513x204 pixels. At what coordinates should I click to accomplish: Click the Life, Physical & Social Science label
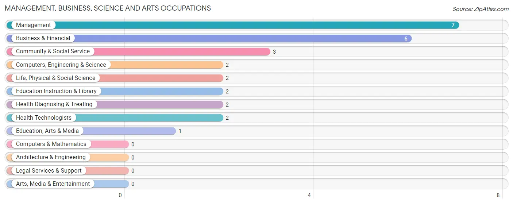coord(55,78)
